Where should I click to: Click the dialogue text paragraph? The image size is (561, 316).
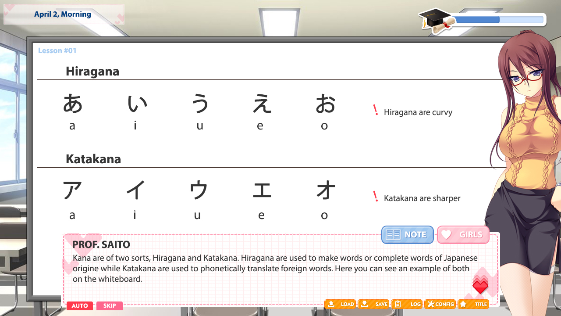click(275, 268)
